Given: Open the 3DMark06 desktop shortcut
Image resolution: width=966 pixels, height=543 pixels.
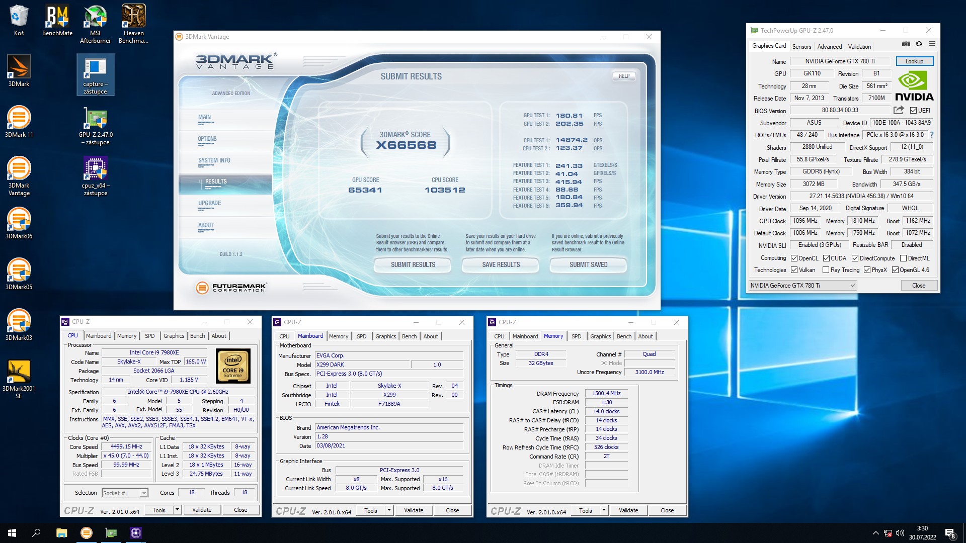Looking at the screenshot, I should 19,223.
